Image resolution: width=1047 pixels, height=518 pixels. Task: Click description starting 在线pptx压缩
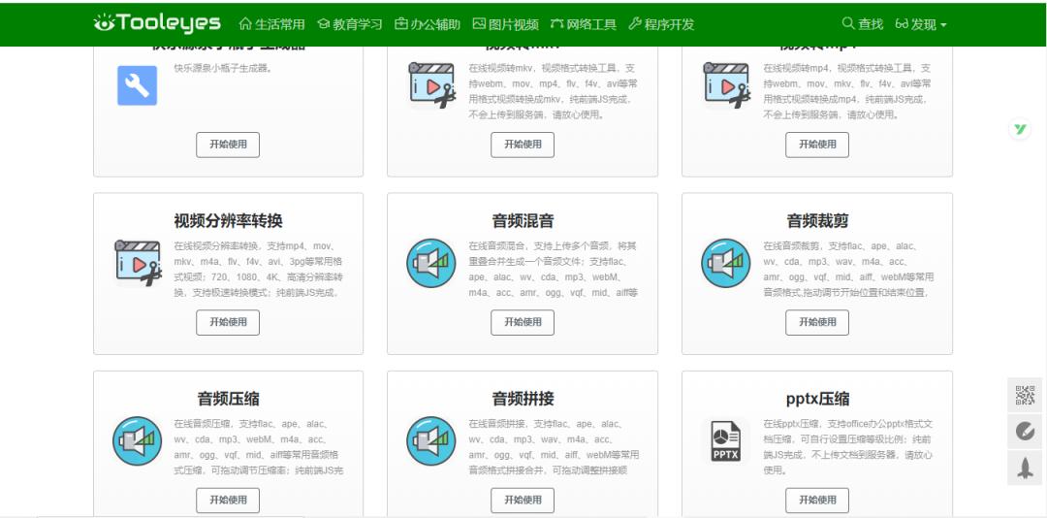coord(848,447)
